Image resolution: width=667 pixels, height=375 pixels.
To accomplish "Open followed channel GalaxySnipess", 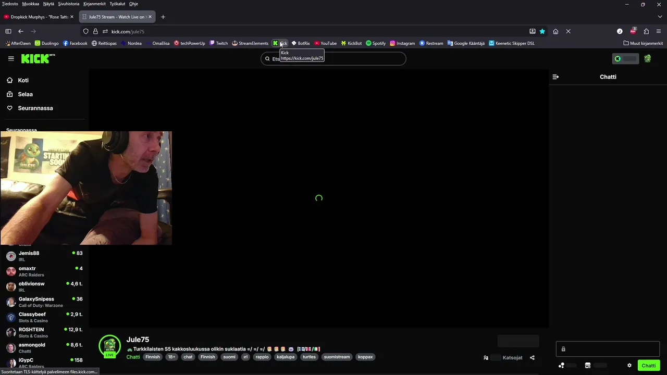I will (x=44, y=302).
